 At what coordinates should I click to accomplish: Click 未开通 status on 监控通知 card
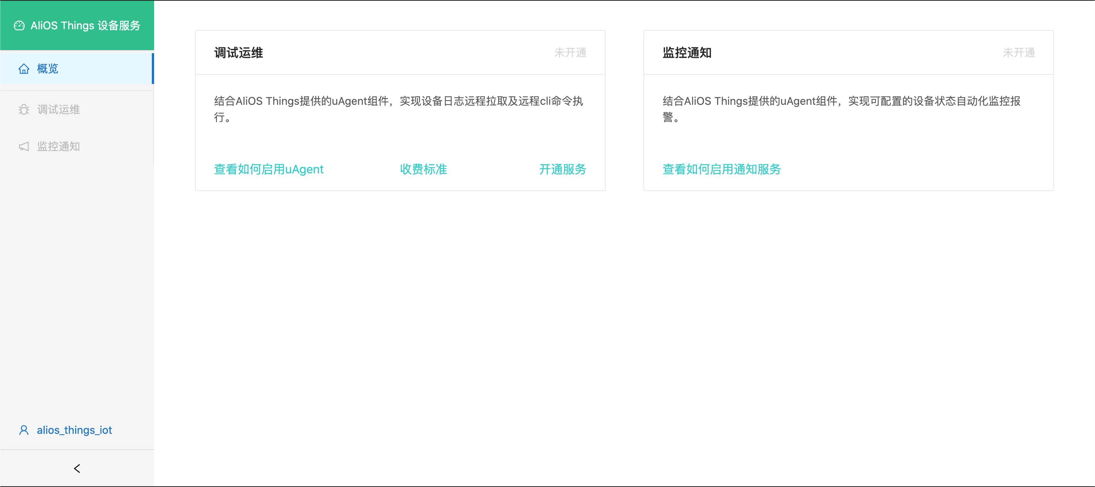point(1018,53)
